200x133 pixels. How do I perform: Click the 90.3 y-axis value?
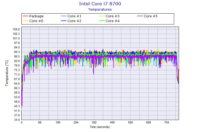coord(17,52)
